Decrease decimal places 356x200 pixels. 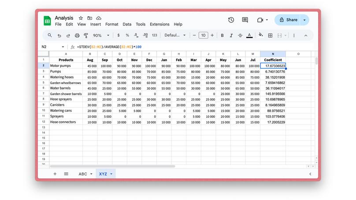[136, 35]
